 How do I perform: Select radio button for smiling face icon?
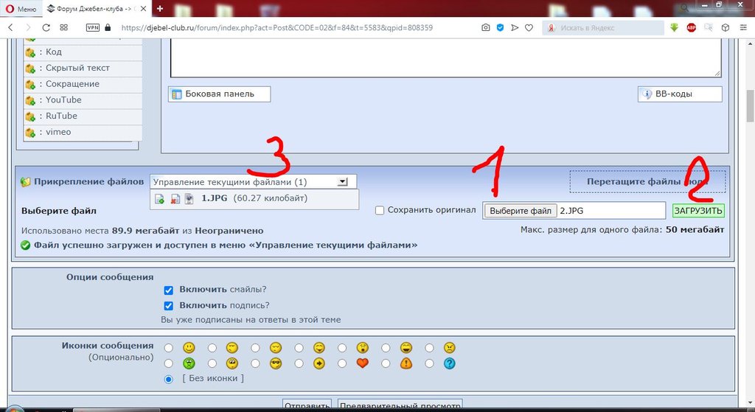click(x=169, y=347)
